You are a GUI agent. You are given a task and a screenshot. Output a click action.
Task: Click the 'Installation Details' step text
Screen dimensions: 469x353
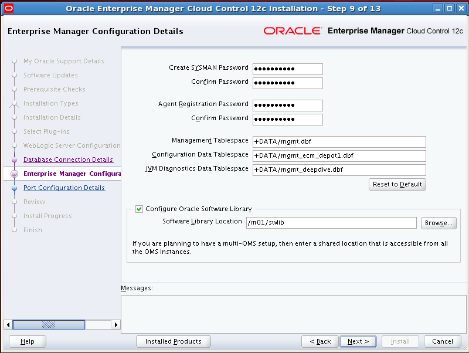tap(52, 117)
